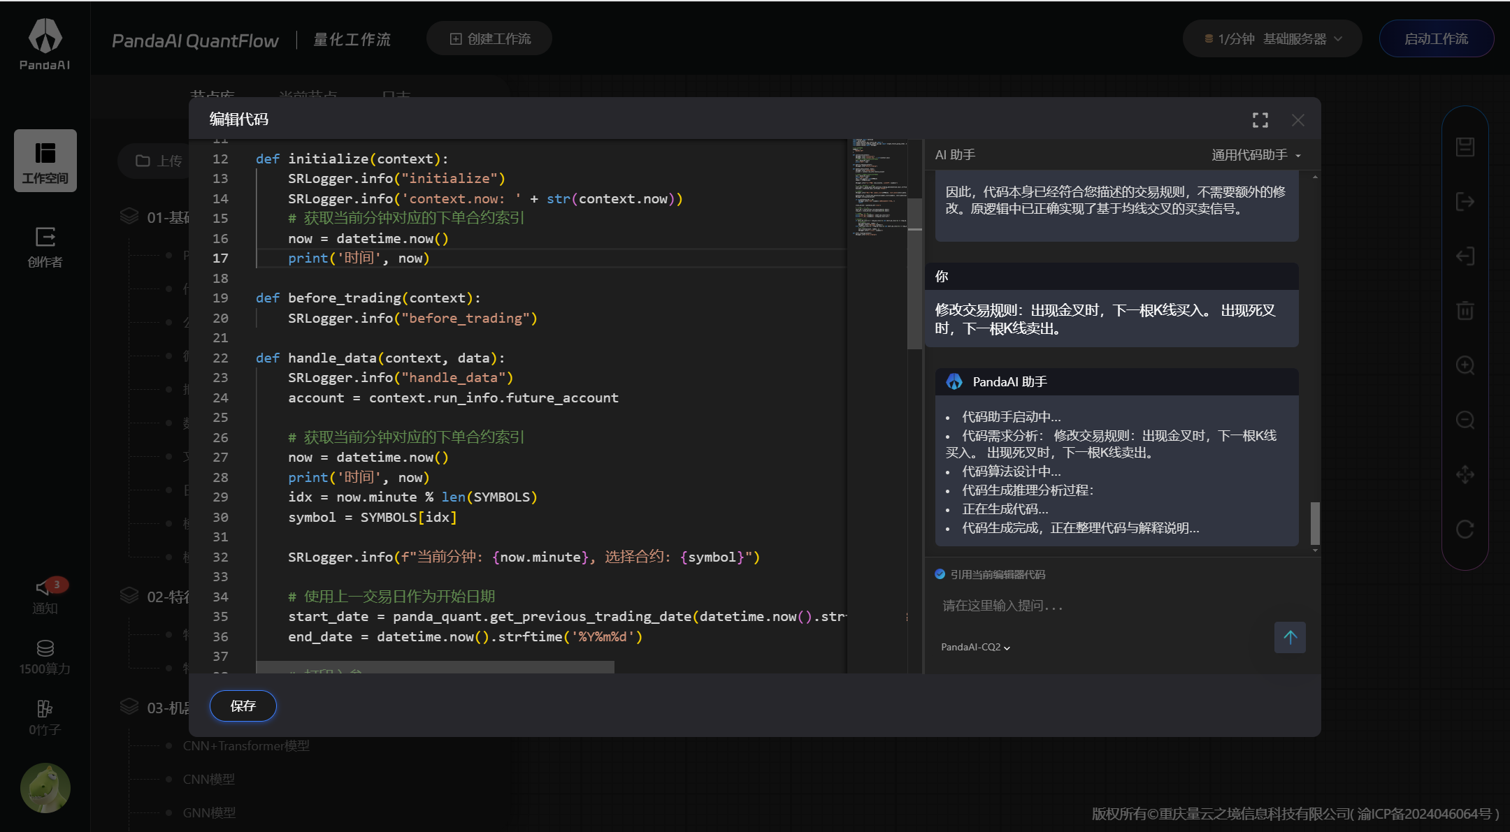Viewport: 1510px width, 832px height.
Task: Click code line 12 def initialize(context)
Action: pos(352,159)
